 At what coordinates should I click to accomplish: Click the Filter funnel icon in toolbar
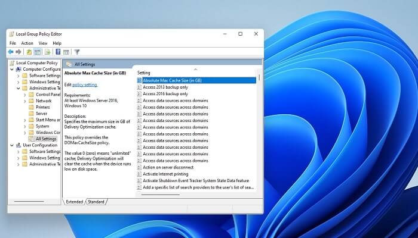click(x=77, y=52)
